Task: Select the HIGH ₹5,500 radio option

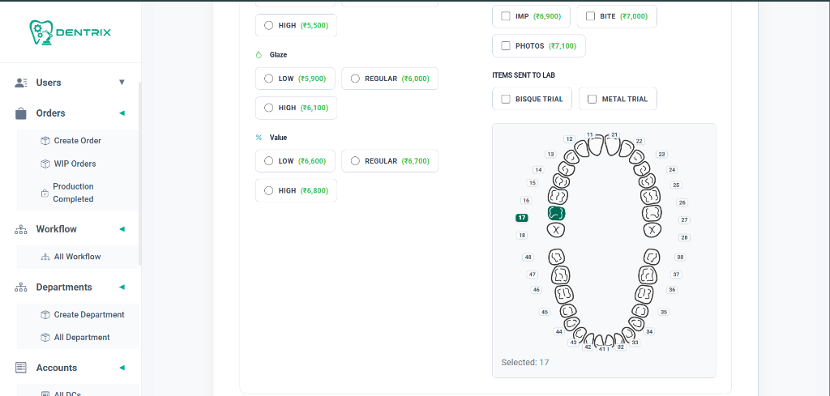Action: [268, 25]
